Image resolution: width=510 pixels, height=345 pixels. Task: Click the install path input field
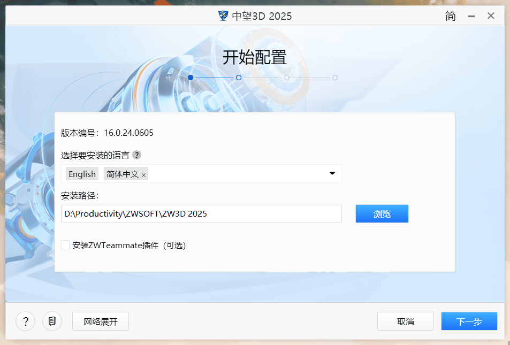coord(201,213)
